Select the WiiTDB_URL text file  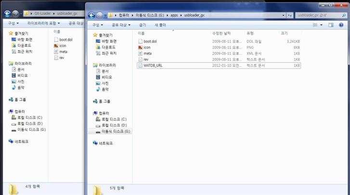pyautogui.click(x=153, y=65)
